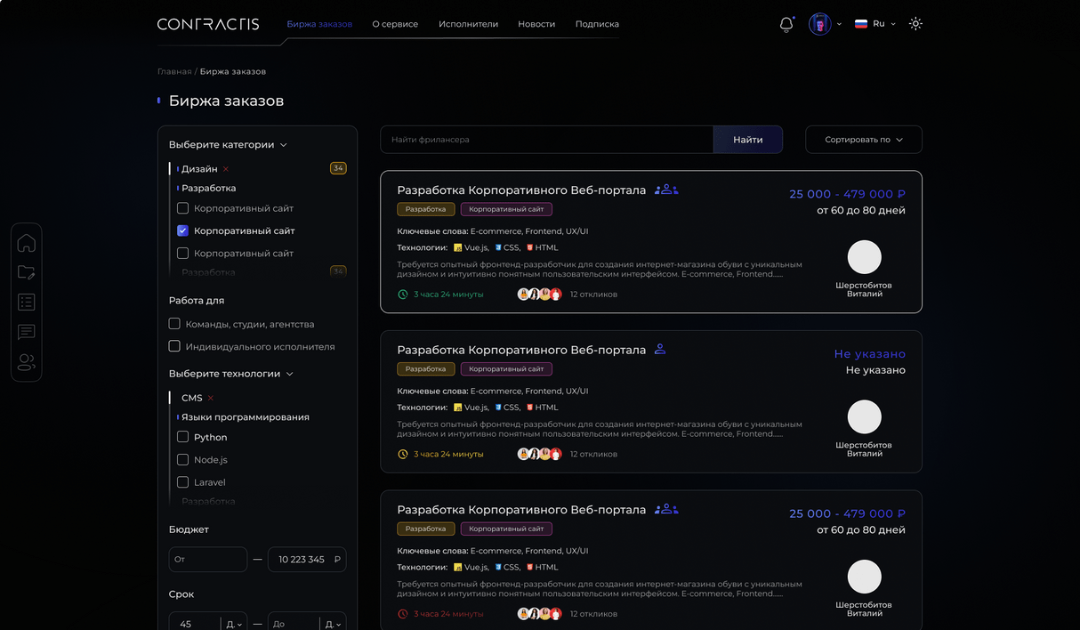Switch theme with the sun icon
This screenshot has height=630, width=1080.
pyautogui.click(x=915, y=24)
